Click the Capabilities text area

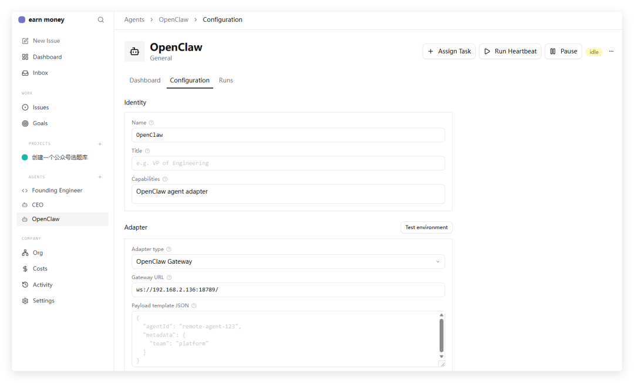pyautogui.click(x=288, y=194)
